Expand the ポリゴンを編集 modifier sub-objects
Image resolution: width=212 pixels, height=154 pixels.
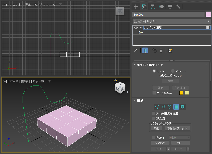coord(141,28)
